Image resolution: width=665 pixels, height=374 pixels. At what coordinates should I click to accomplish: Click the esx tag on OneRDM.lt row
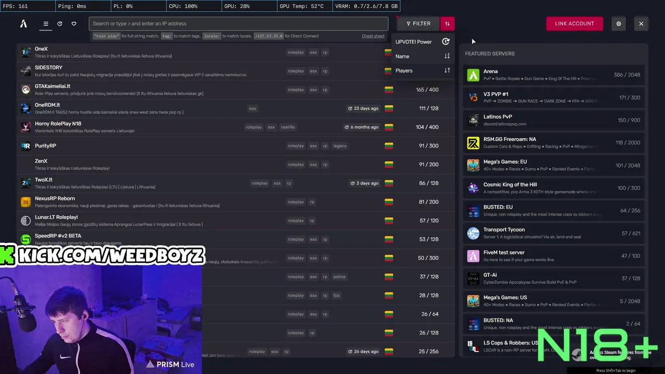pos(252,108)
